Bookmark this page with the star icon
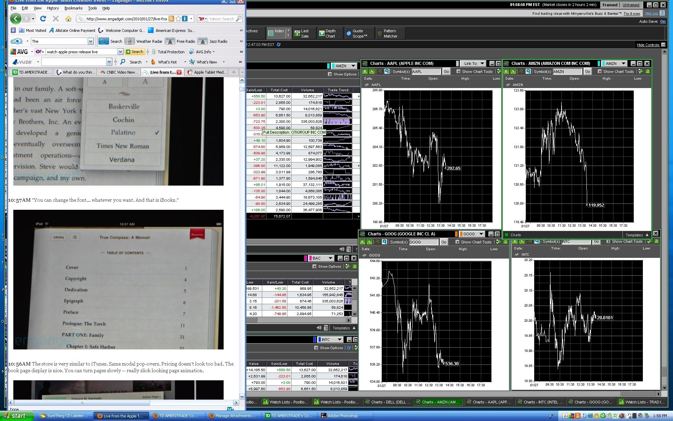Screen dimensions: 673x421 point(178,19)
